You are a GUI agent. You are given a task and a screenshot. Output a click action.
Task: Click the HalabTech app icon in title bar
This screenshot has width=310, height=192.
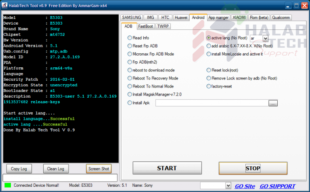(x=4, y=5)
